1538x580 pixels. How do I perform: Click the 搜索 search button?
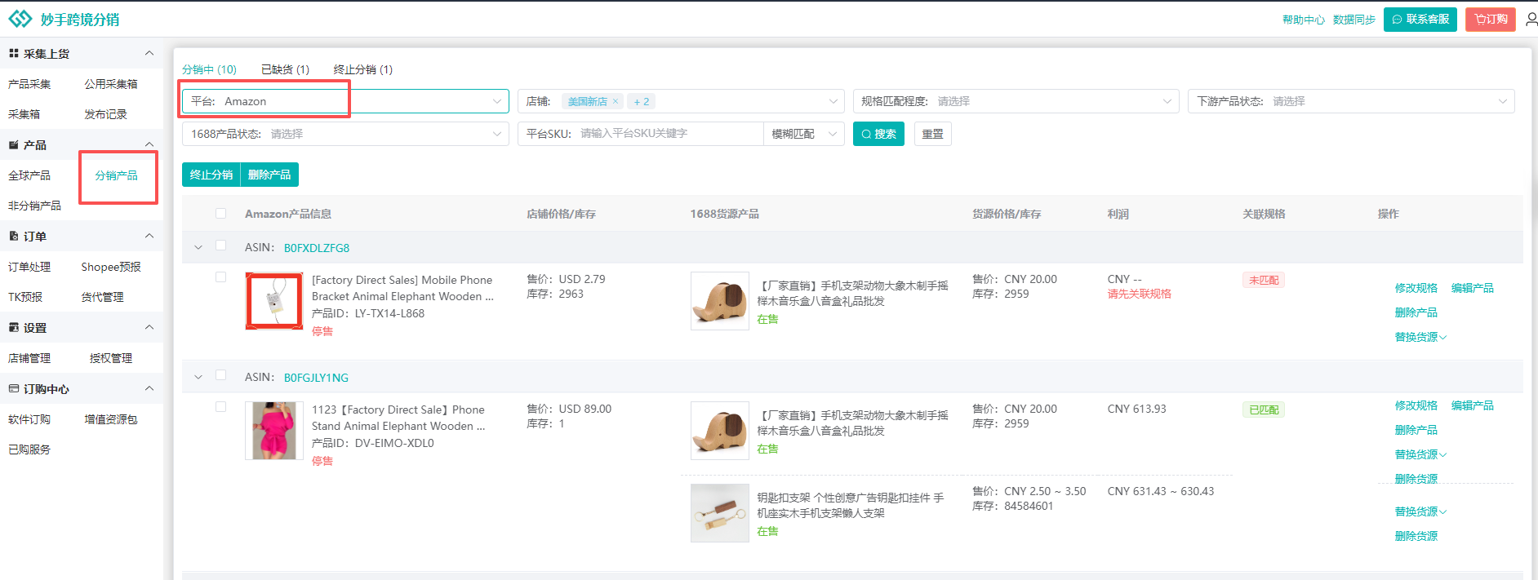878,134
